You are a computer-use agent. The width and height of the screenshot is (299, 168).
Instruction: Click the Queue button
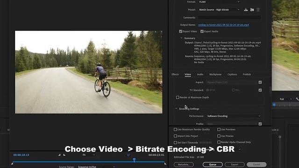click(213, 165)
